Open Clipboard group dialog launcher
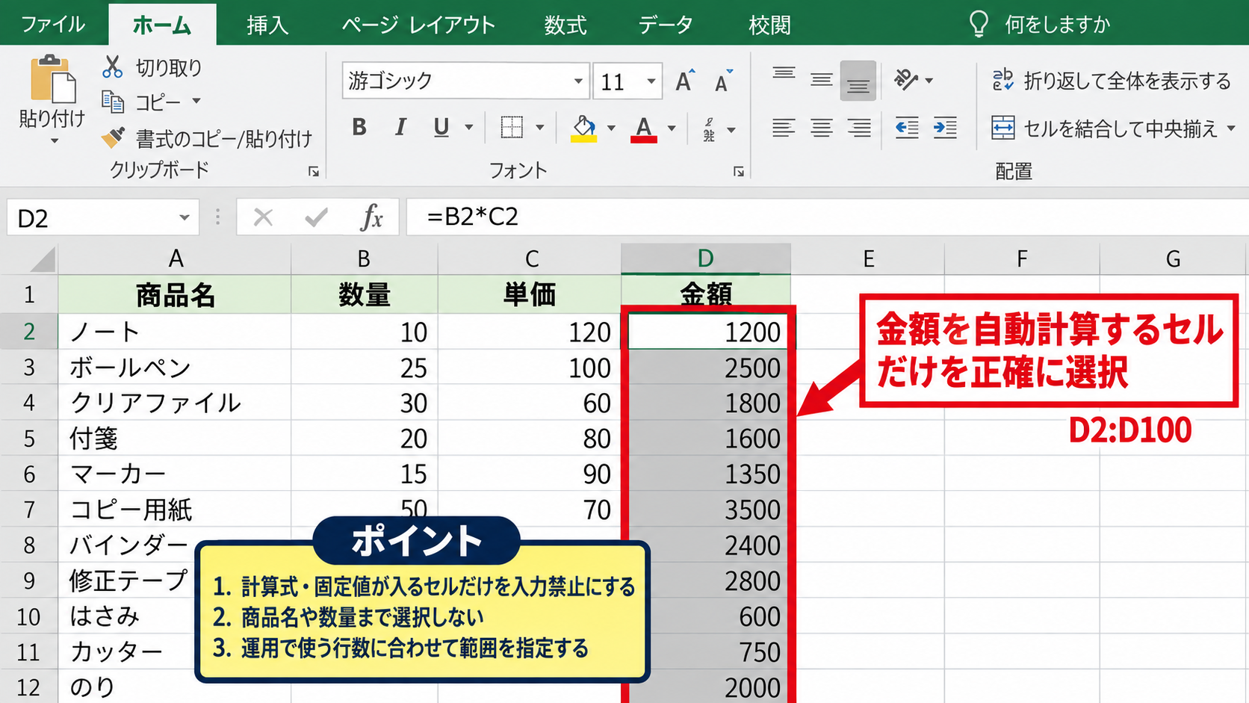The height and width of the screenshot is (703, 1249). [x=314, y=172]
